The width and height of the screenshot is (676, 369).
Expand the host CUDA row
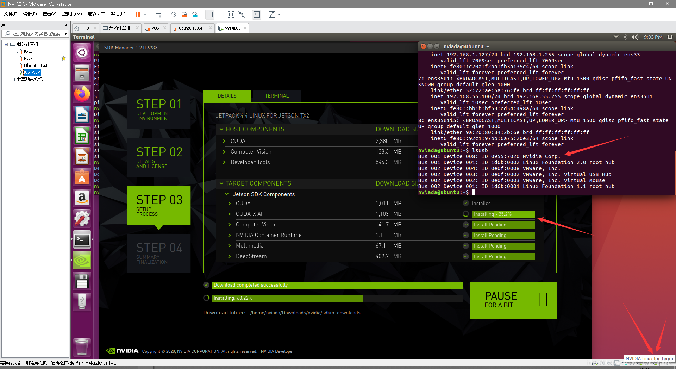(224, 141)
